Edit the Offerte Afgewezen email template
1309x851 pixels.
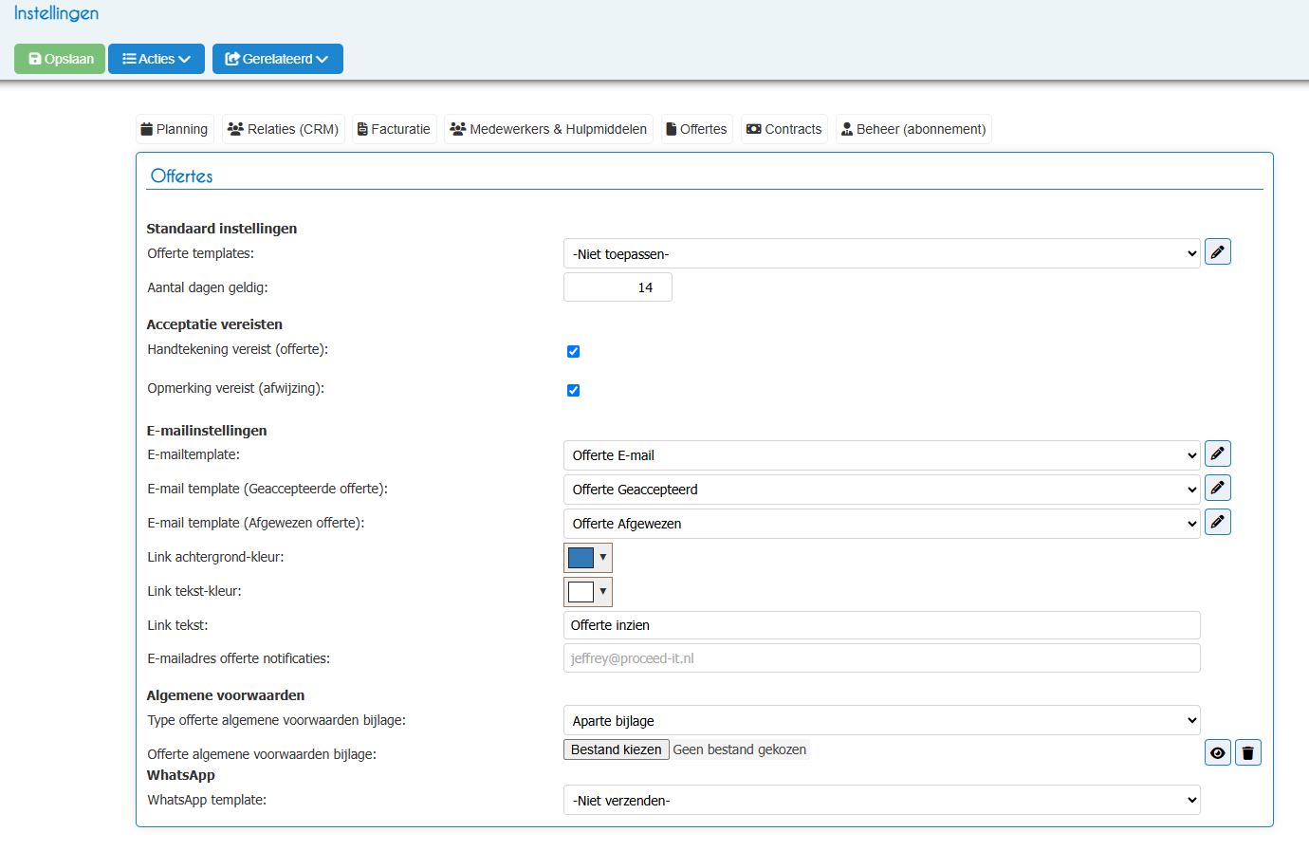click(x=1217, y=523)
